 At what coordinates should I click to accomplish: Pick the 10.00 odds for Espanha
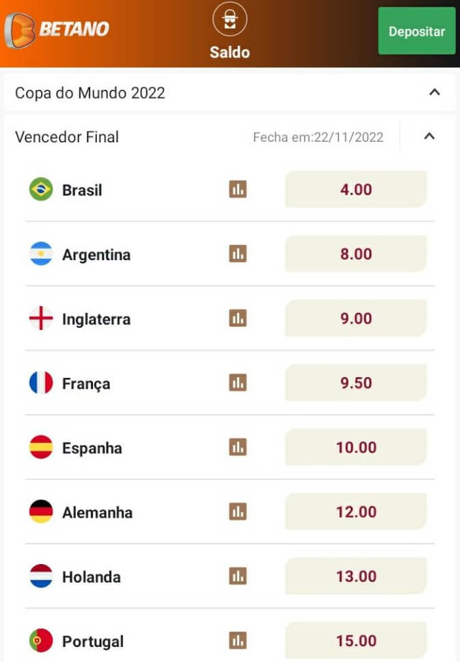pyautogui.click(x=356, y=447)
